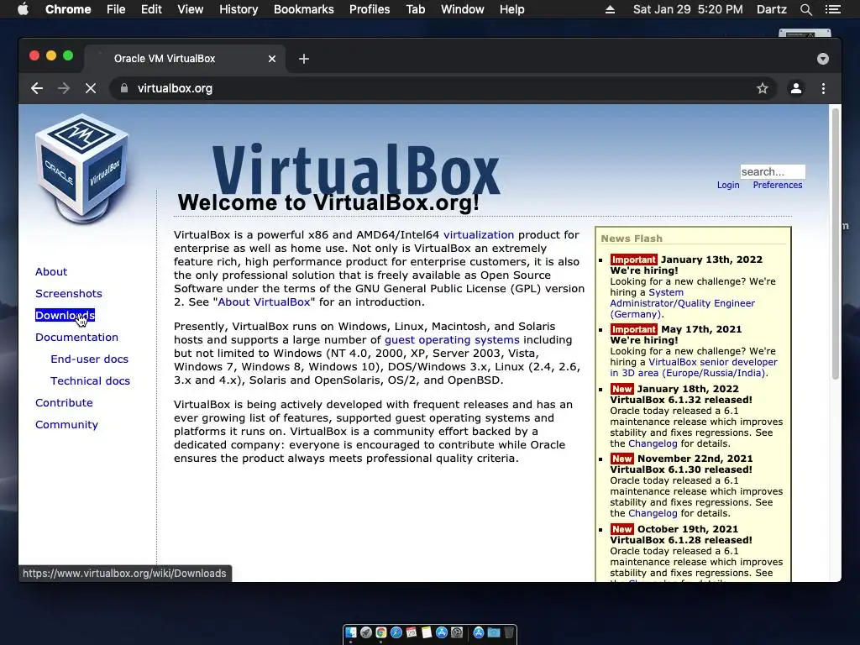Open the Community sidebar link

[x=67, y=424]
